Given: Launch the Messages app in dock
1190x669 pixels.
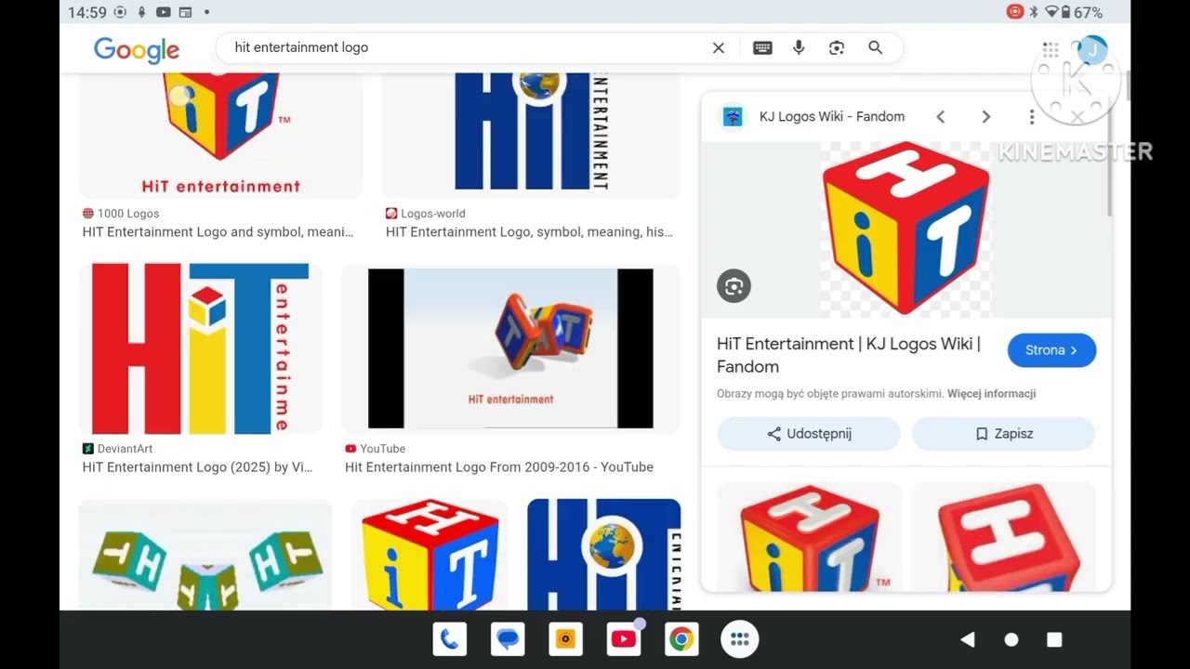Looking at the screenshot, I should pyautogui.click(x=508, y=639).
